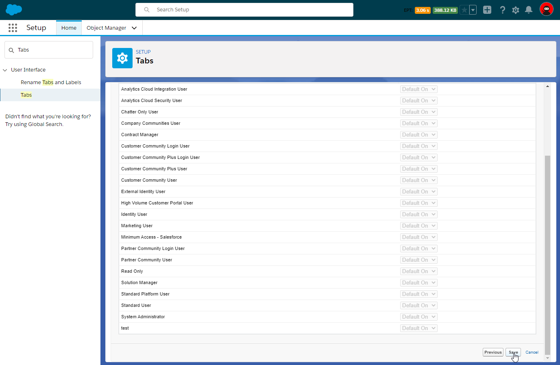Select the User Interface tree node
This screenshot has width=560, height=365.
(x=28, y=70)
